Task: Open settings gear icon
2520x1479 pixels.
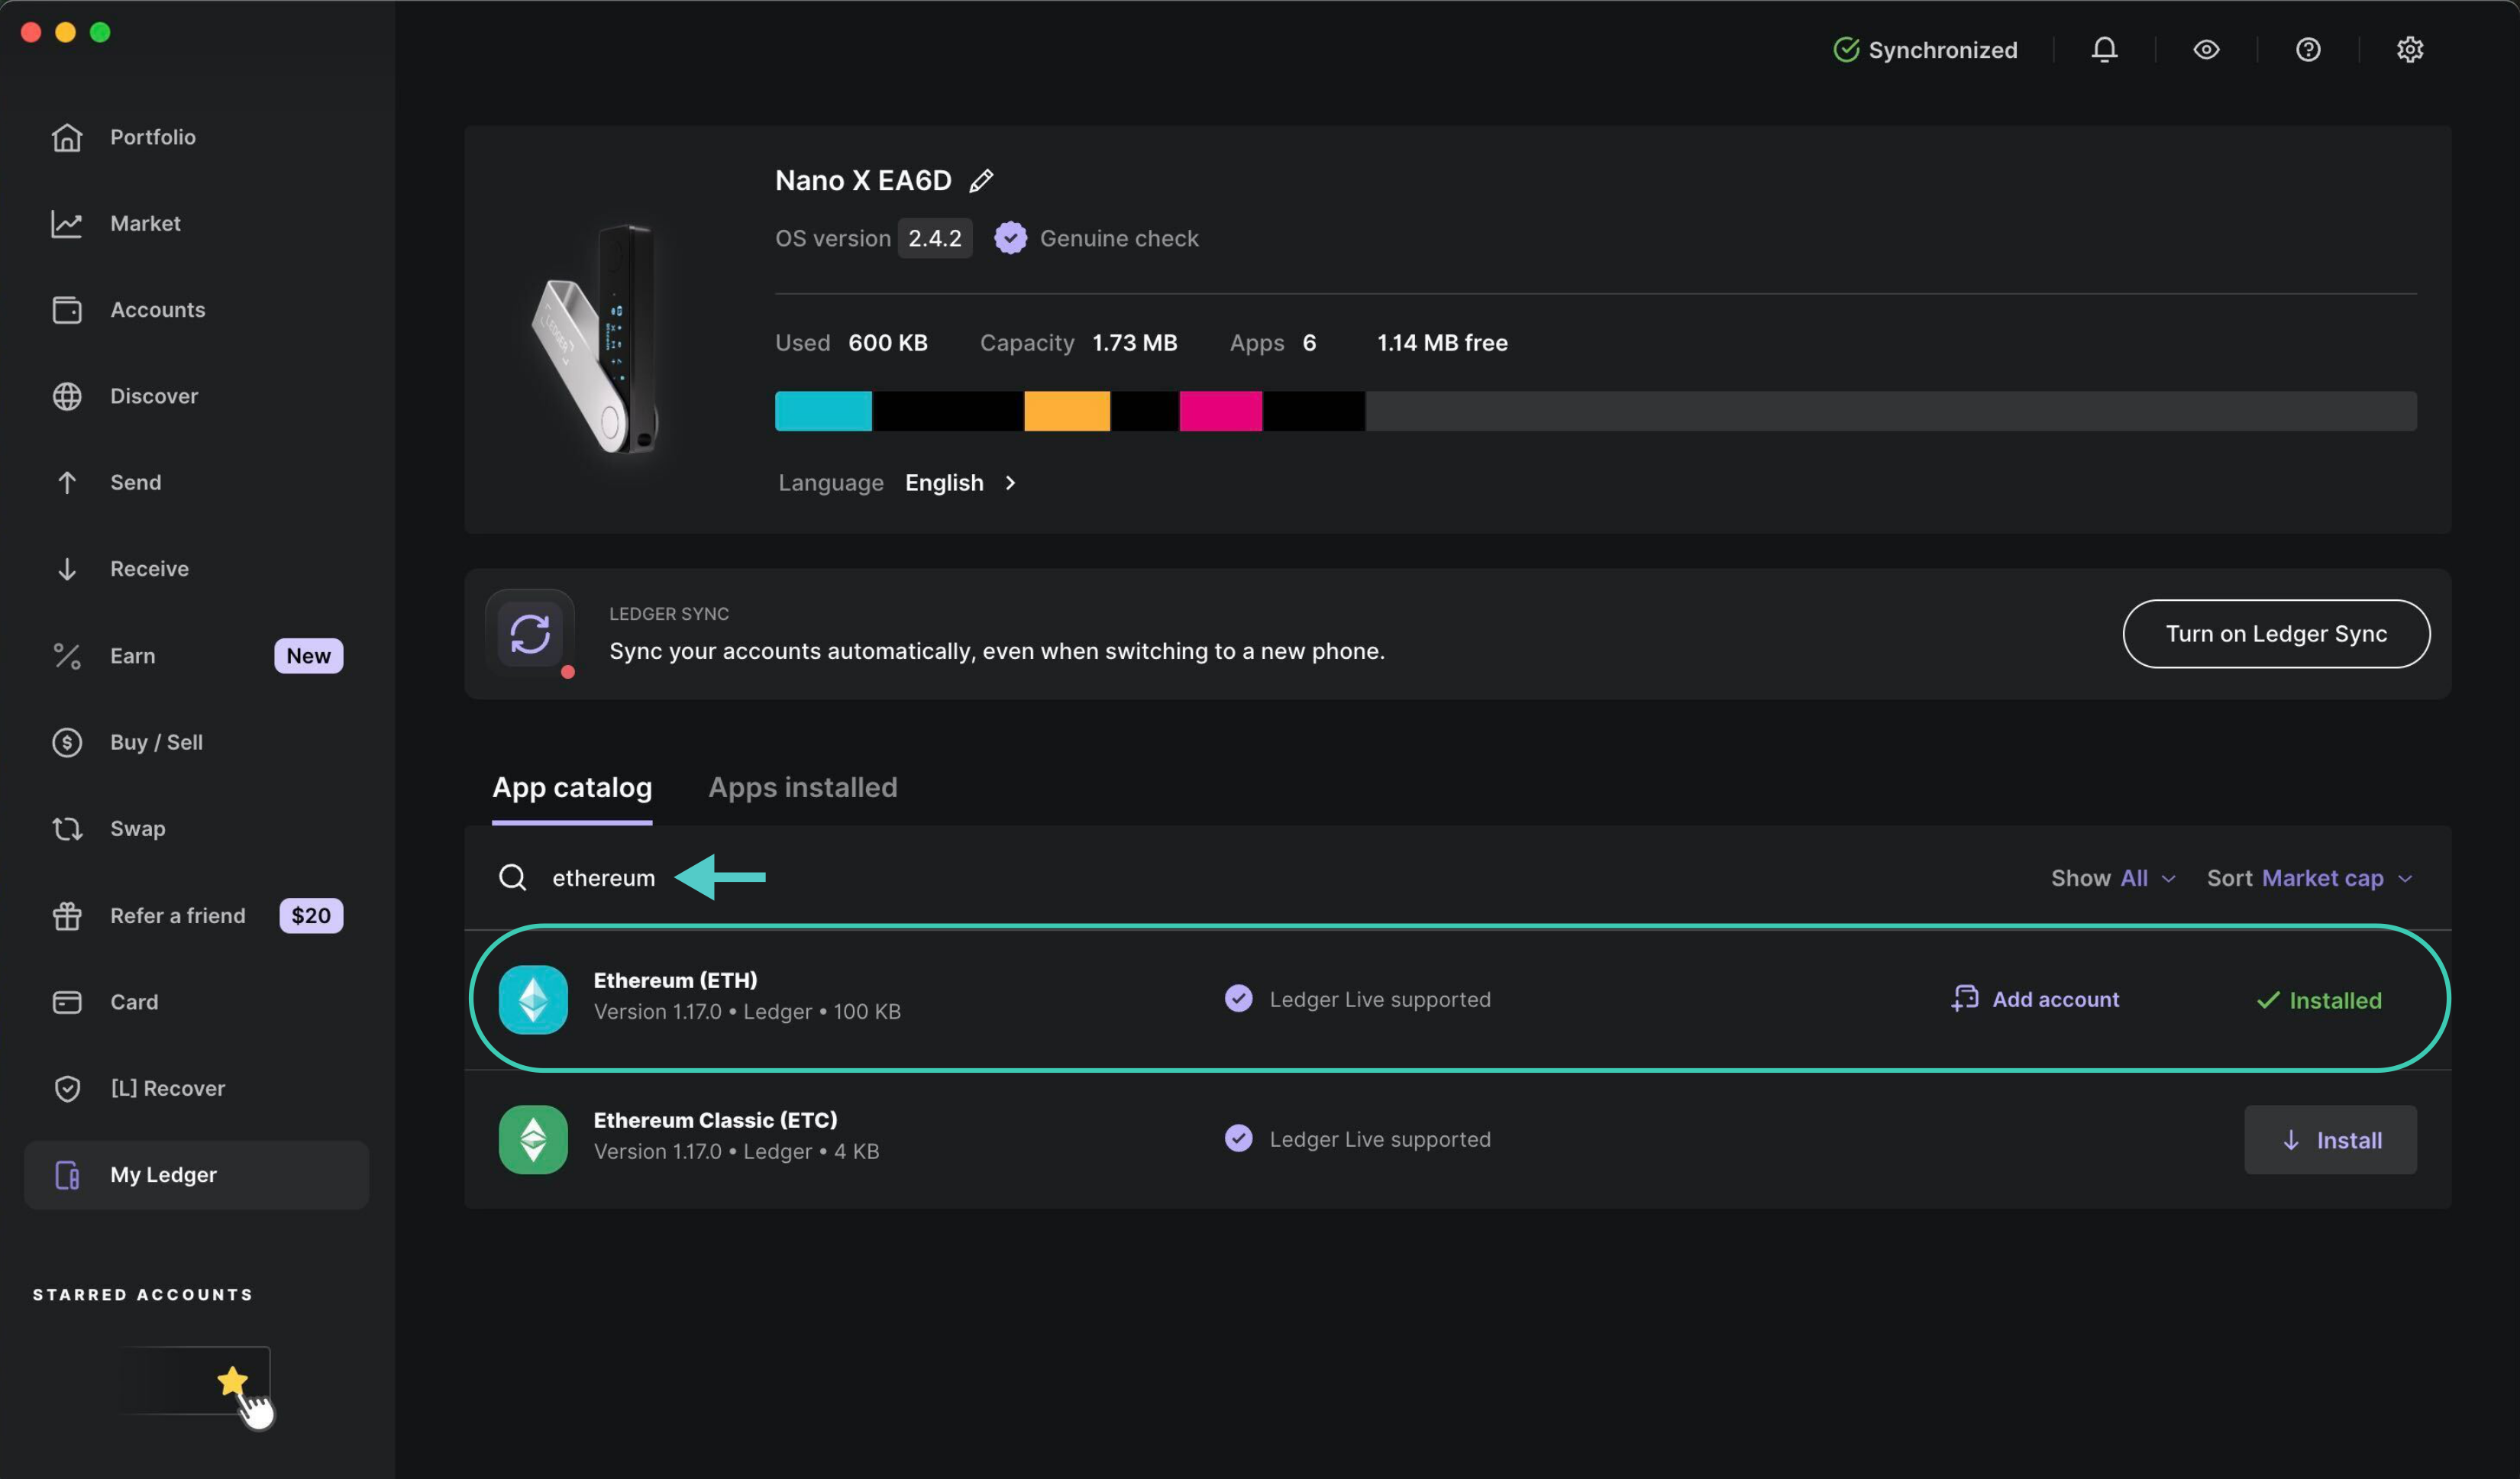Action: (x=2410, y=49)
